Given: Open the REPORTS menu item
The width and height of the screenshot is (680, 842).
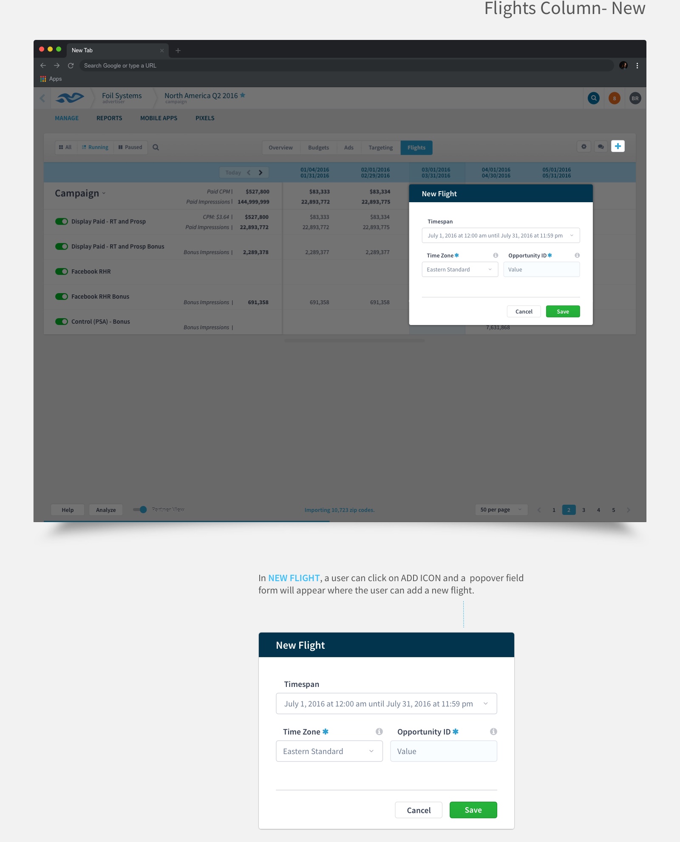Looking at the screenshot, I should (x=109, y=118).
